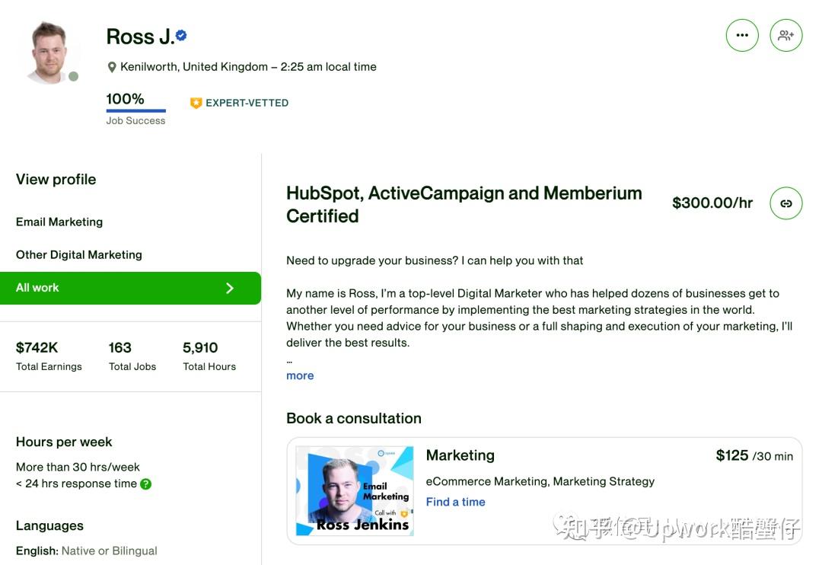Click the Ross J. name heading
The height and width of the screenshot is (565, 822).
[x=140, y=37]
